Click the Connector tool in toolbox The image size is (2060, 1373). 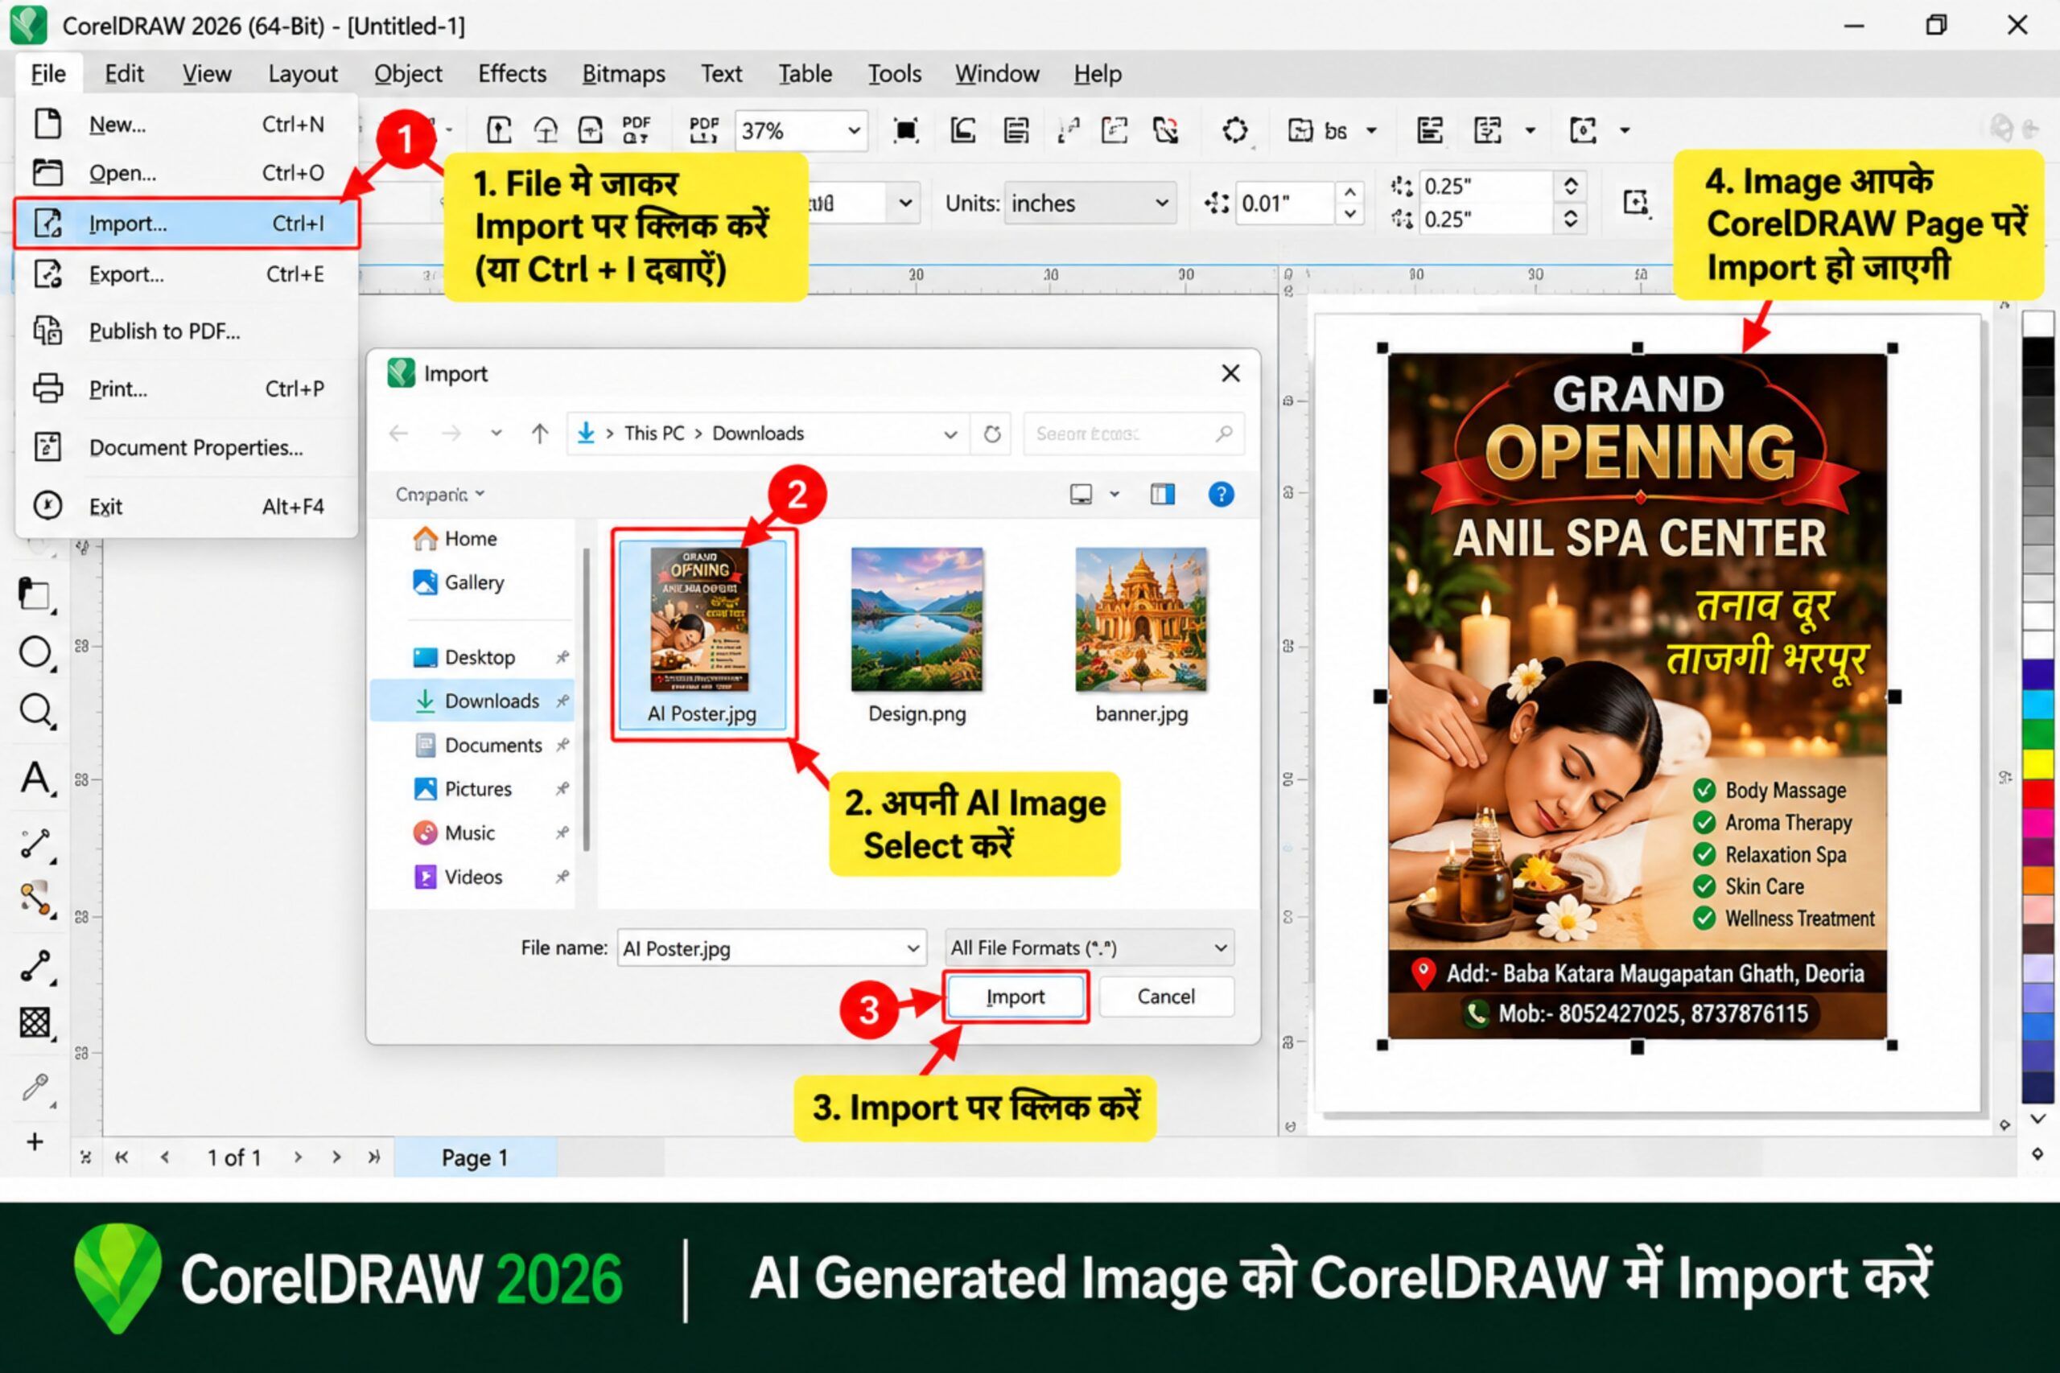(35, 966)
